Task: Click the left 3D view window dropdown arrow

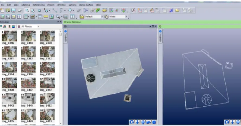Action: pyautogui.click(x=150, y=26)
